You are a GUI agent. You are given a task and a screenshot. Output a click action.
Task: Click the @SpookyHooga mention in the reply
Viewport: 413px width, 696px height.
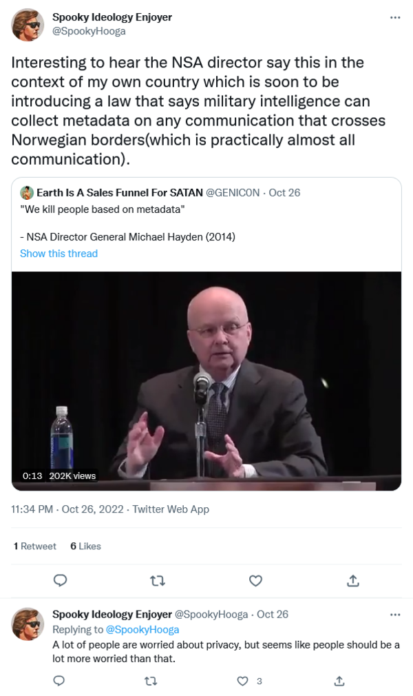click(142, 629)
